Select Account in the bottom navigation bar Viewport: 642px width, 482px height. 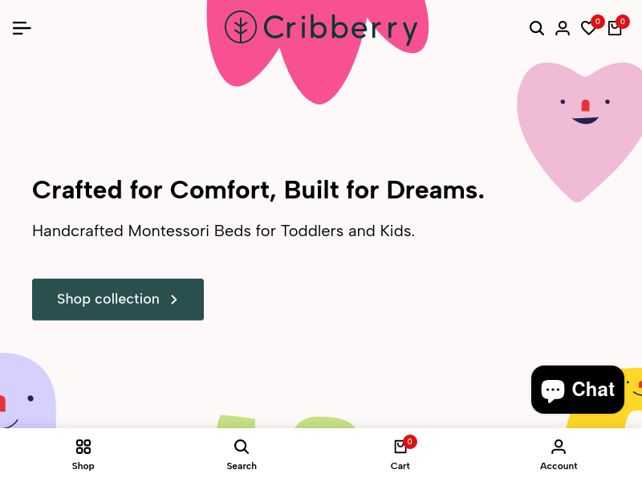click(559, 455)
